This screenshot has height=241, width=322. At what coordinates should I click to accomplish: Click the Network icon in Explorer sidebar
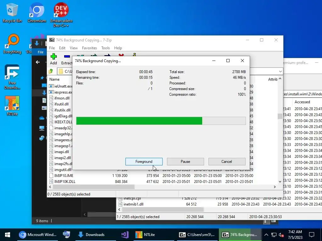point(42,138)
